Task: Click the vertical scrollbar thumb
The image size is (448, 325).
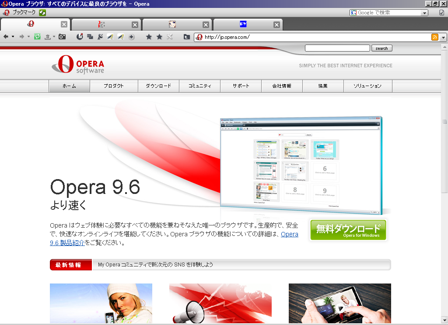Action: 444,121
